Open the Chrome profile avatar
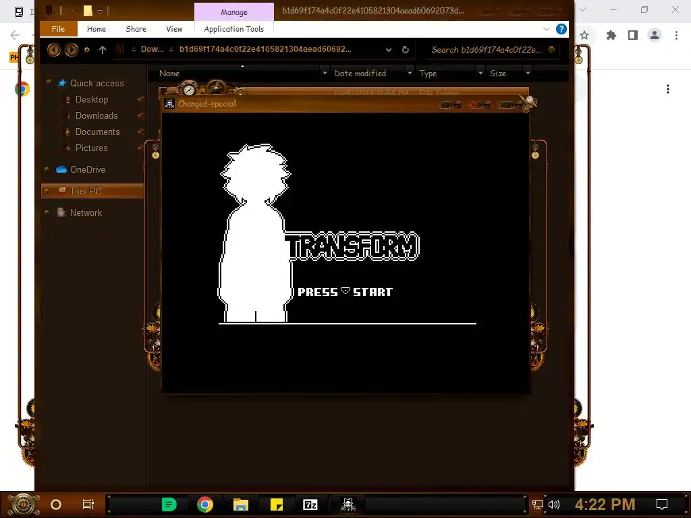Image resolution: width=691 pixels, height=518 pixels. (x=655, y=35)
